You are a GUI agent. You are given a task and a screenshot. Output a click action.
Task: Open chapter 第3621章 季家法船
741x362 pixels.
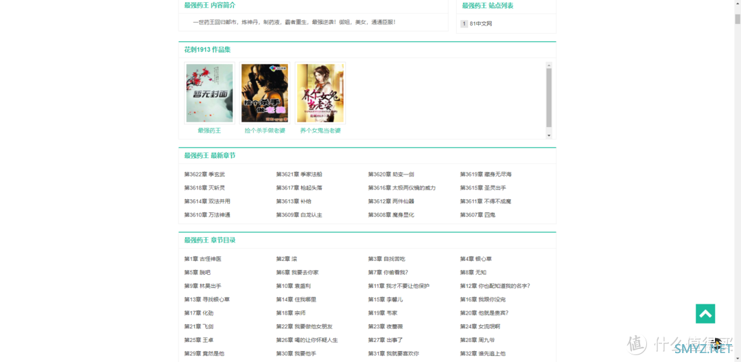pyautogui.click(x=299, y=174)
